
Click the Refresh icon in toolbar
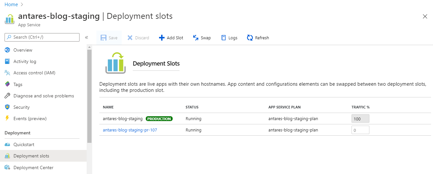250,38
